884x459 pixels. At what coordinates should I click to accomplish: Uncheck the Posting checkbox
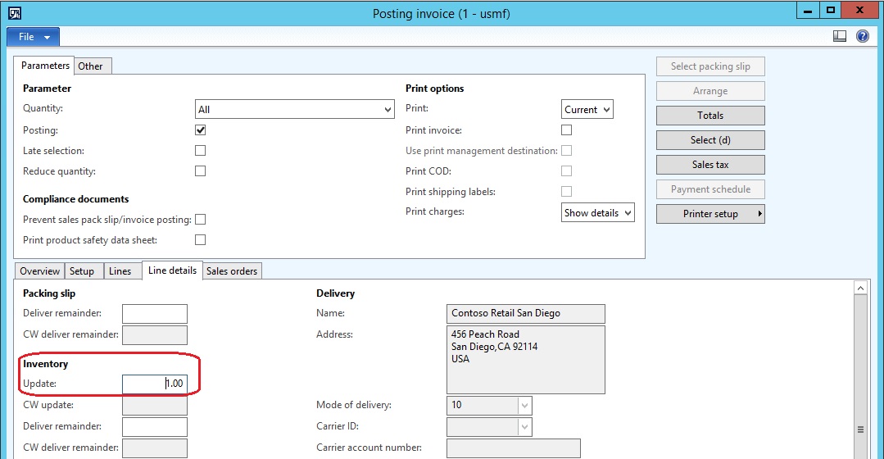pos(200,130)
